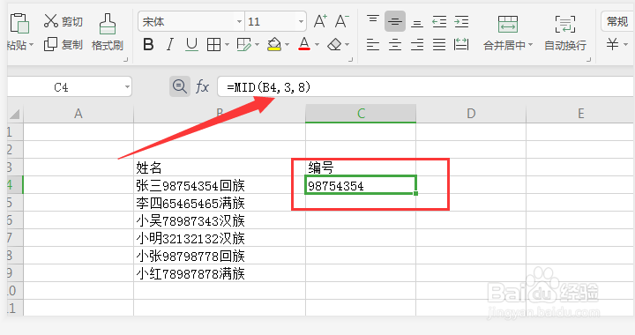
Task: Open fill color dropdown arrow
Action: click(x=288, y=44)
